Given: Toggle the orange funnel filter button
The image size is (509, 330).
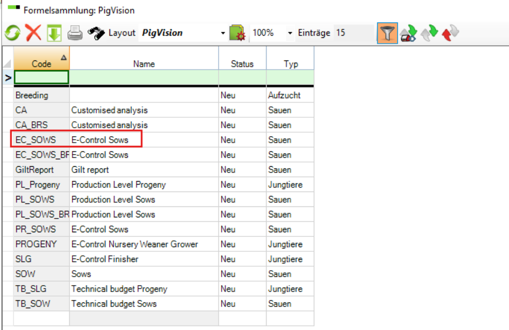Looking at the screenshot, I should click(x=388, y=33).
